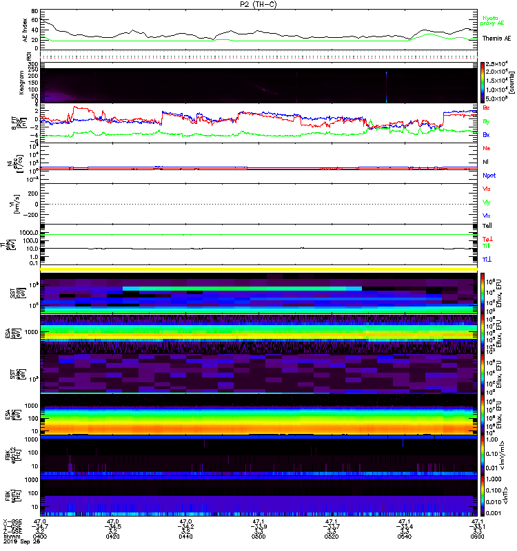Click the "0420" time tick label
The width and height of the screenshot is (517, 551).
(x=112, y=537)
